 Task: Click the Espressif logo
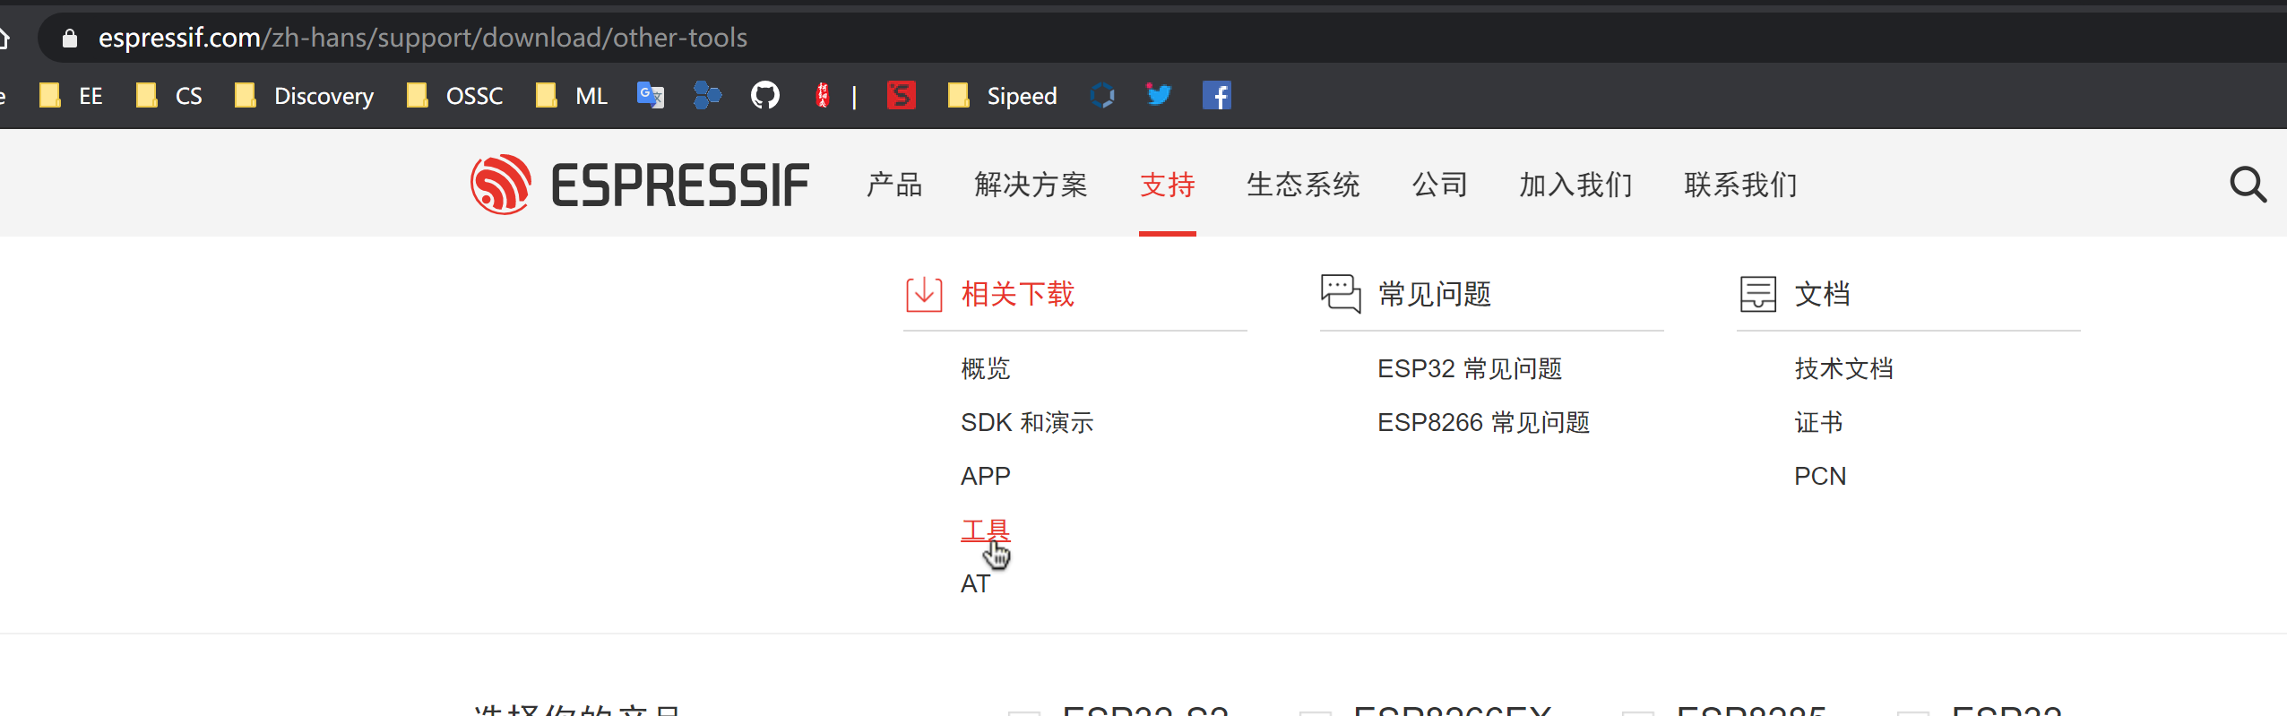pos(640,185)
